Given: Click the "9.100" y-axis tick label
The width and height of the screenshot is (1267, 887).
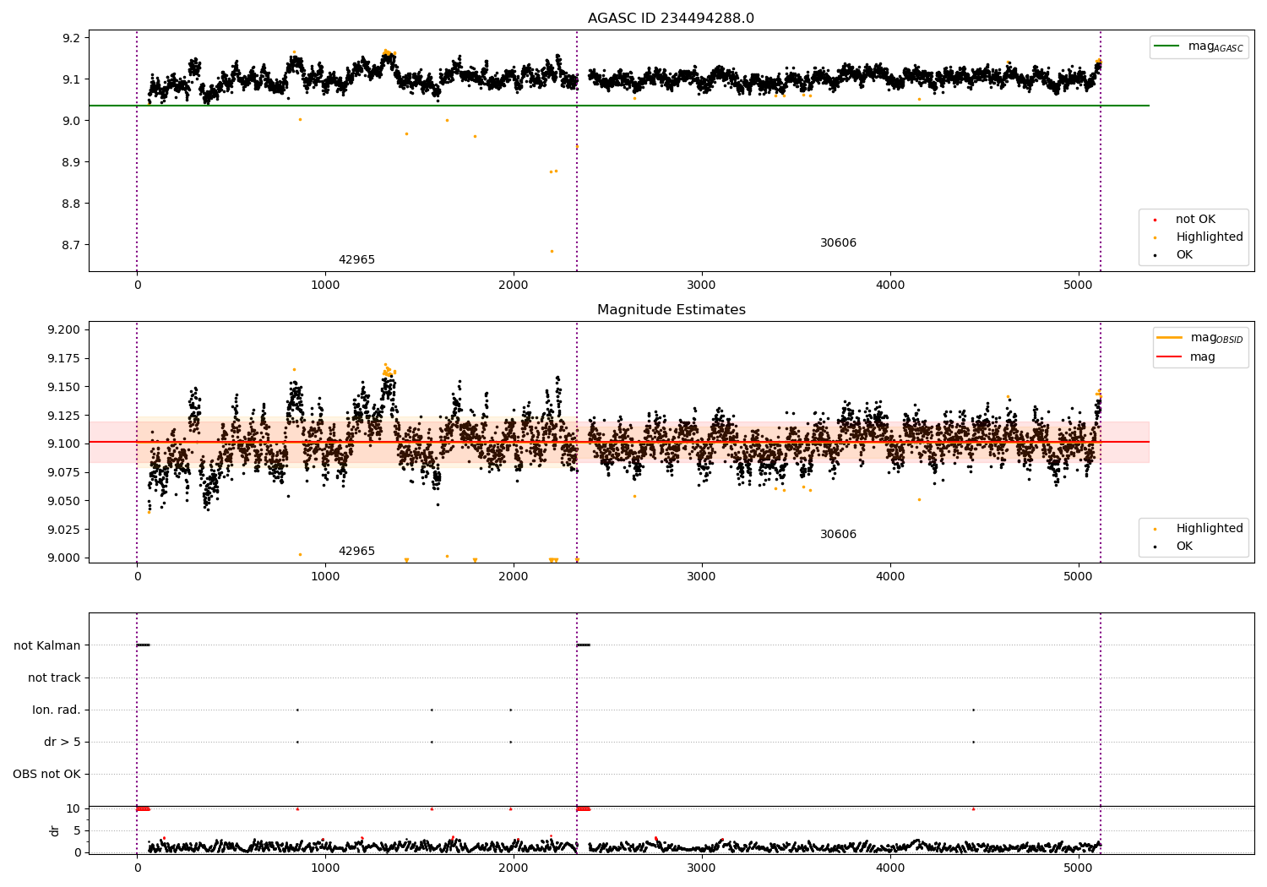Looking at the screenshot, I should [x=65, y=443].
